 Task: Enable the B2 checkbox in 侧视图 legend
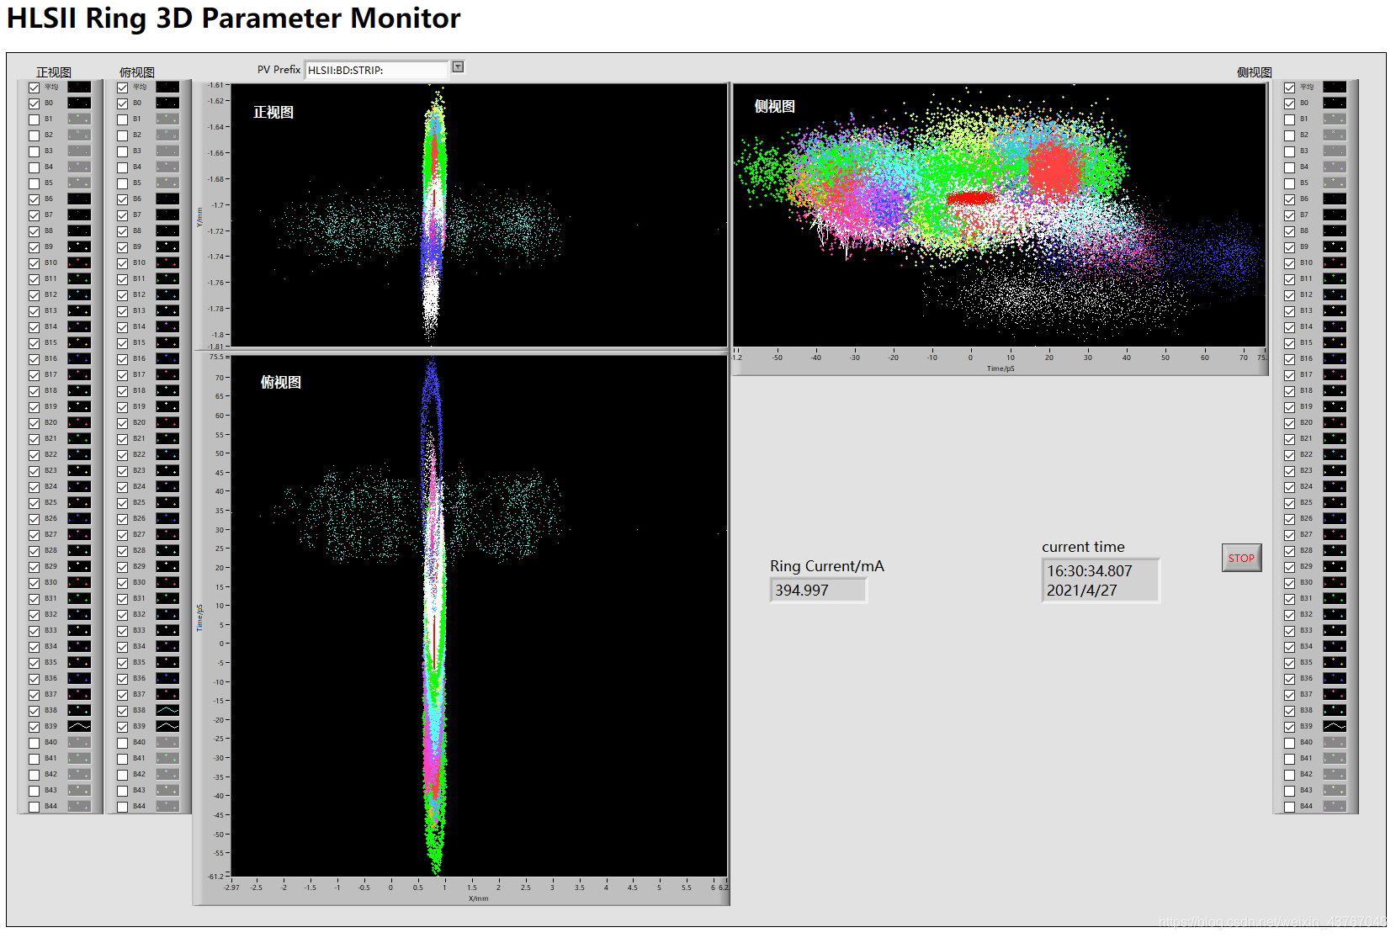pos(1290,135)
